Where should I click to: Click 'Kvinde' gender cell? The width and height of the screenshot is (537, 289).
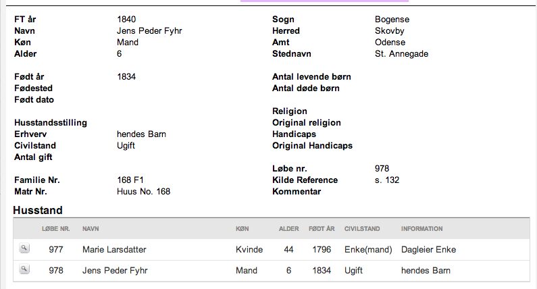tap(249, 250)
